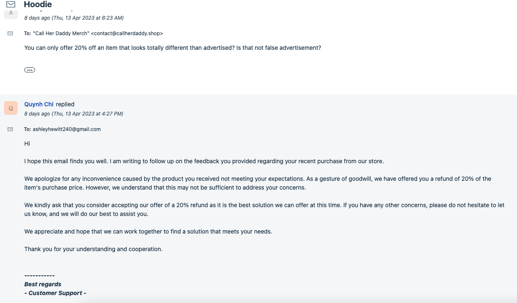
Task: Click the "Hi" greeting line in the reply
Action: point(27,144)
